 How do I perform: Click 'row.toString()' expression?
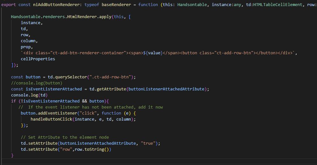point(93,149)
